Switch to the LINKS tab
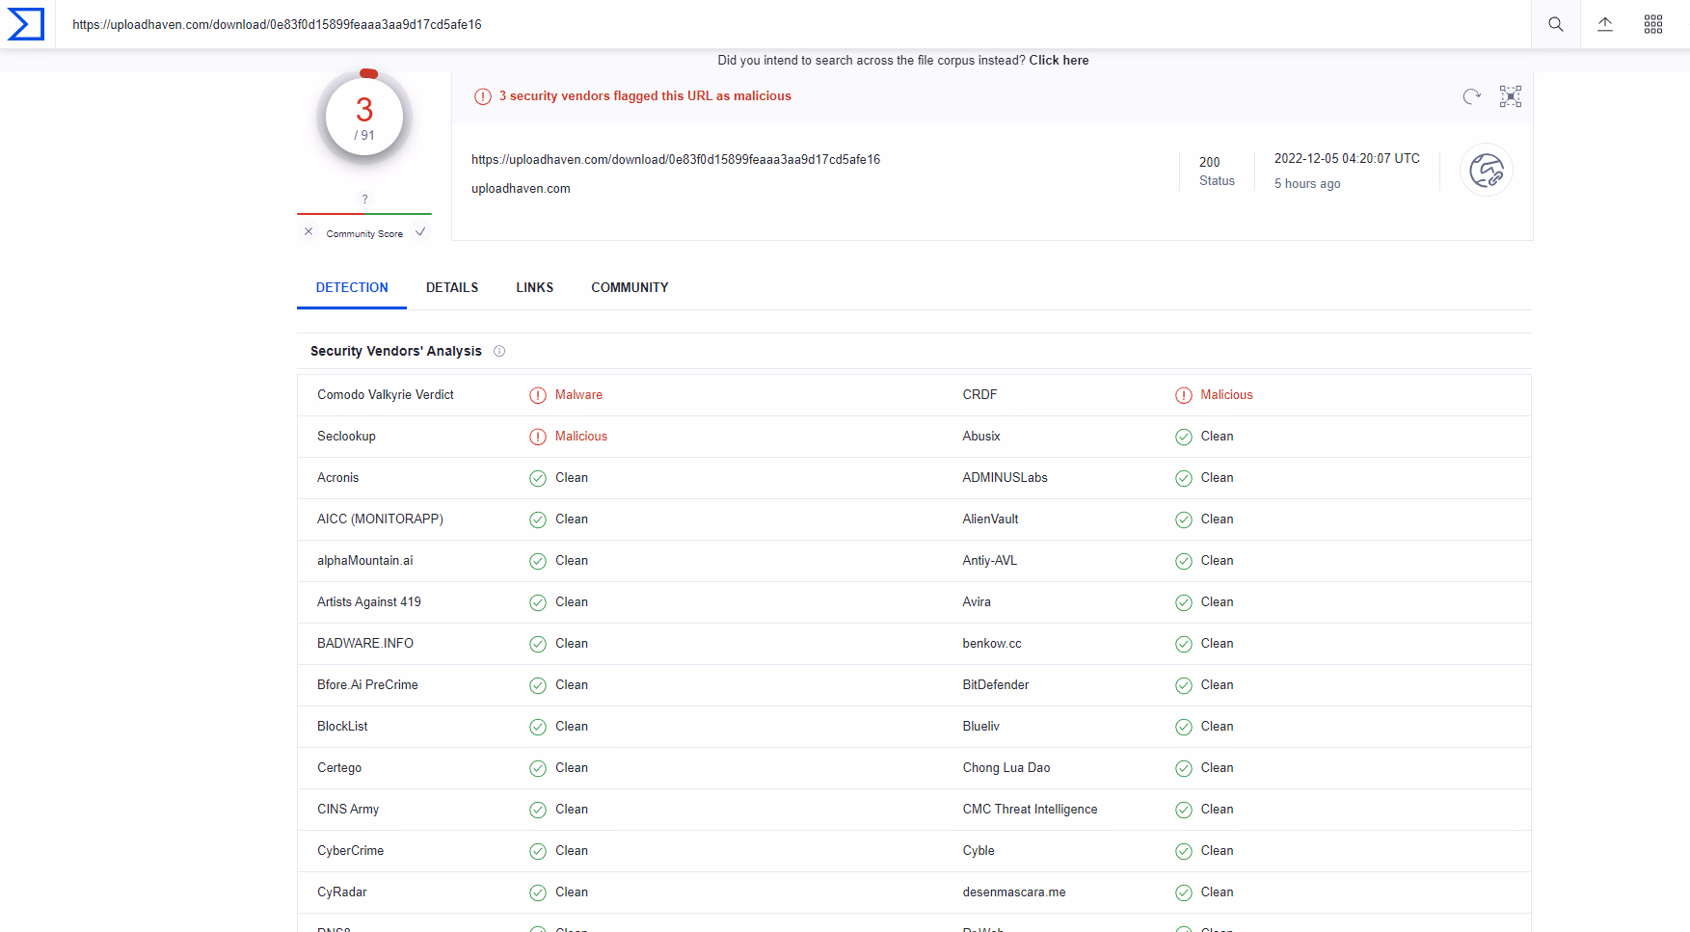This screenshot has width=1690, height=932. pyautogui.click(x=535, y=288)
